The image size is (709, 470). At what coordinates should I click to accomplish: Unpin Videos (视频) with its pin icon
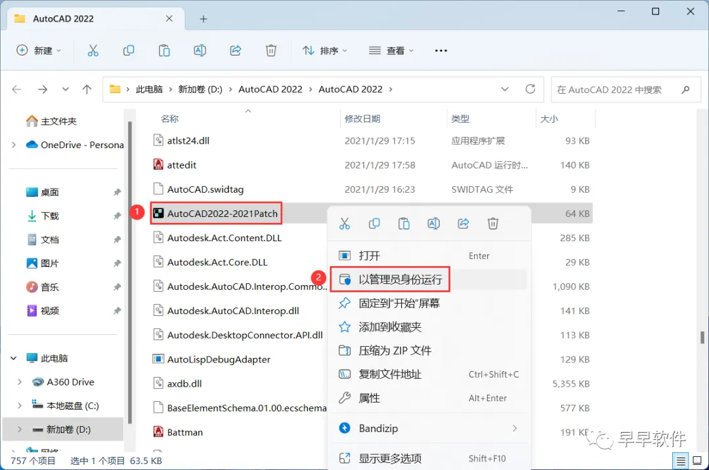[117, 311]
